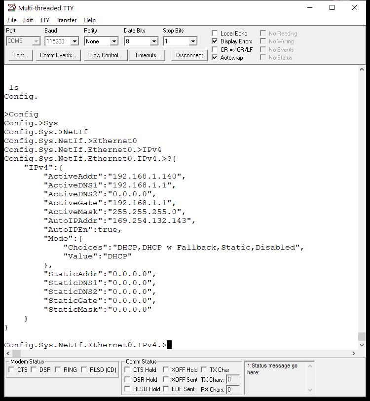370x401 pixels.
Task: Click the TX Chars input field
Action: tap(233, 380)
